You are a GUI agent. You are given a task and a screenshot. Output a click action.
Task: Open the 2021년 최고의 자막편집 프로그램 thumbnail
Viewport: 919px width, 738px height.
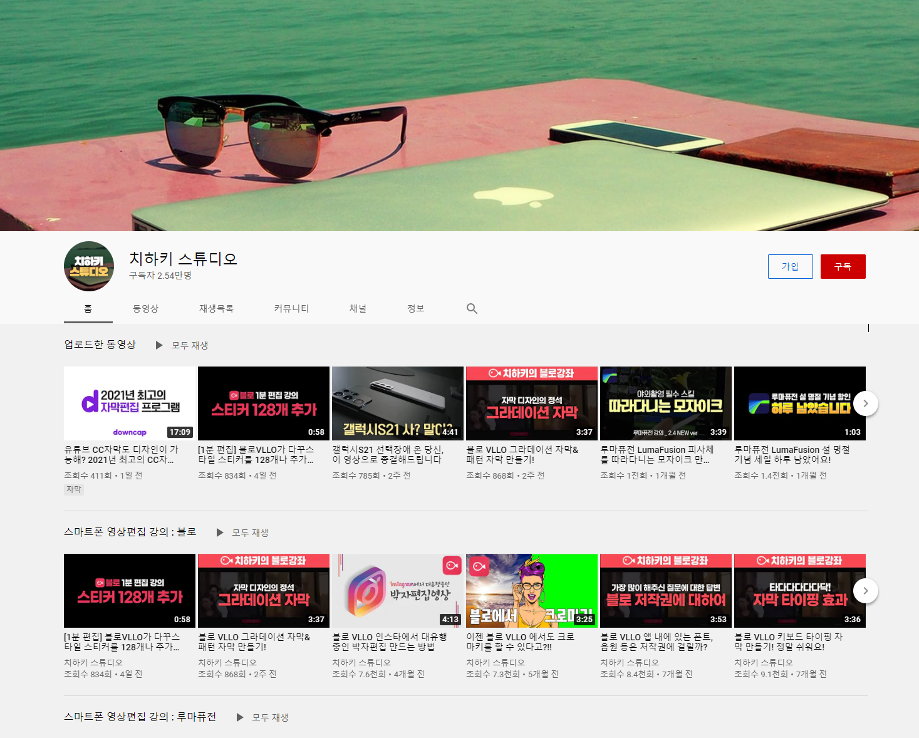pyautogui.click(x=130, y=403)
